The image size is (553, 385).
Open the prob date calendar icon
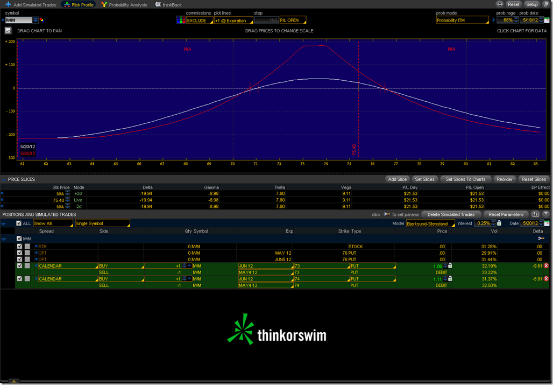pyautogui.click(x=547, y=20)
